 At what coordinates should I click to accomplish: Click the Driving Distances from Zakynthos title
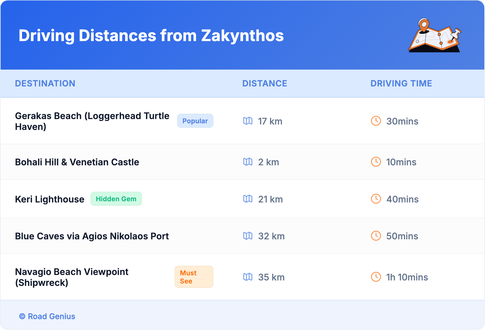151,36
